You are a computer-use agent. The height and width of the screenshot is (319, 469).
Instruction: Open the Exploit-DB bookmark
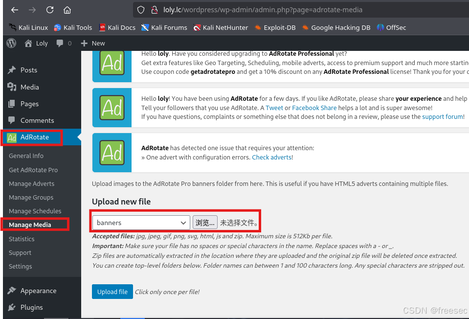pos(275,27)
